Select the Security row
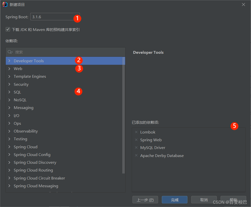Image resolution: width=251 pixels, height=207 pixels. tap(64, 84)
